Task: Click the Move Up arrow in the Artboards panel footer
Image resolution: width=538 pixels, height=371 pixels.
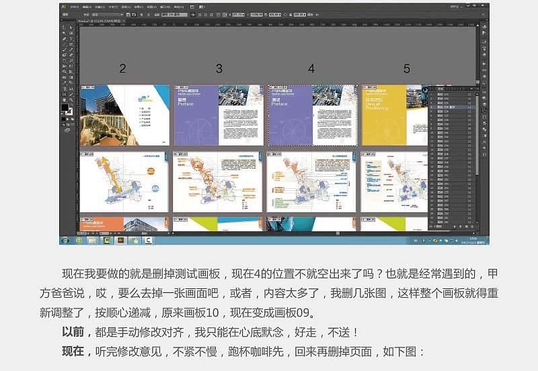Action: click(455, 226)
